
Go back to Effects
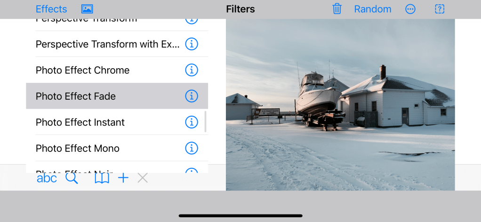(51, 9)
